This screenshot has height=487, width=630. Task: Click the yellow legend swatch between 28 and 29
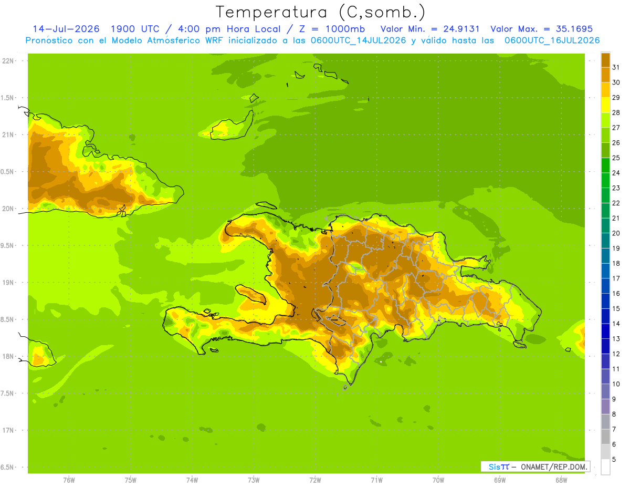[605, 105]
